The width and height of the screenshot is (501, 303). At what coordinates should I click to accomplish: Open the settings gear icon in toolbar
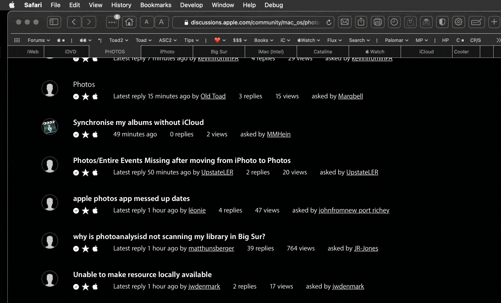[459, 22]
